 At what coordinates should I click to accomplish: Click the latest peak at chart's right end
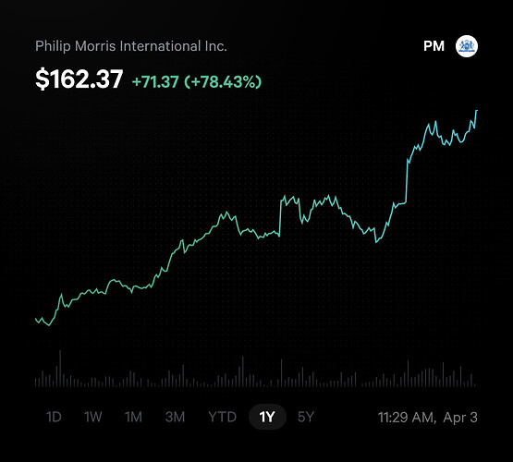click(477, 111)
